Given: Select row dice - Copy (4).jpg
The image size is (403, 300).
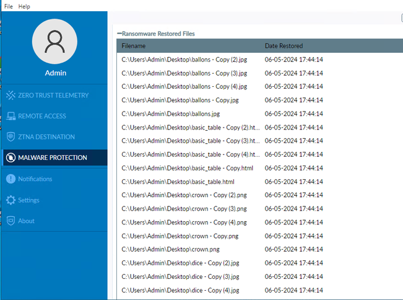Looking at the screenshot, I should 259,290.
